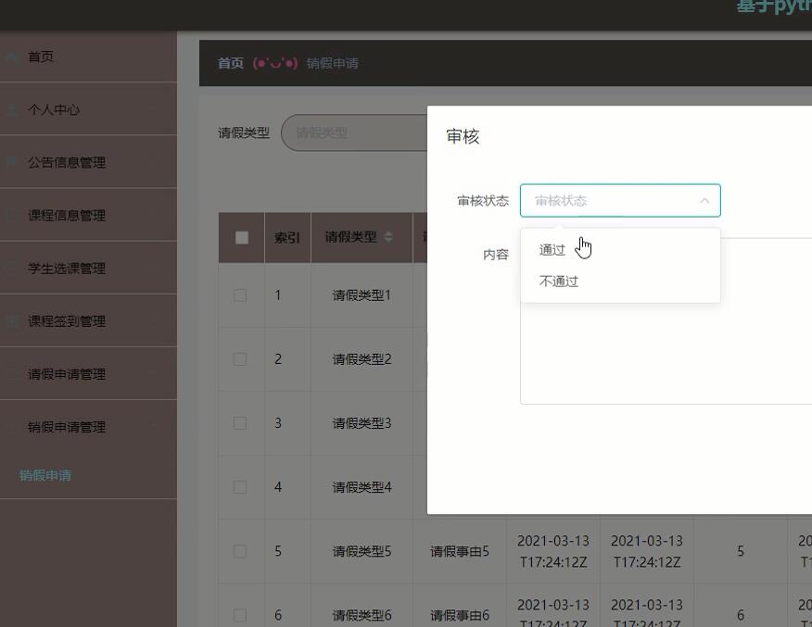Screen dimensions: 812x627
Task: Click 首页 in the breadcrumb bar
Action: tap(230, 63)
